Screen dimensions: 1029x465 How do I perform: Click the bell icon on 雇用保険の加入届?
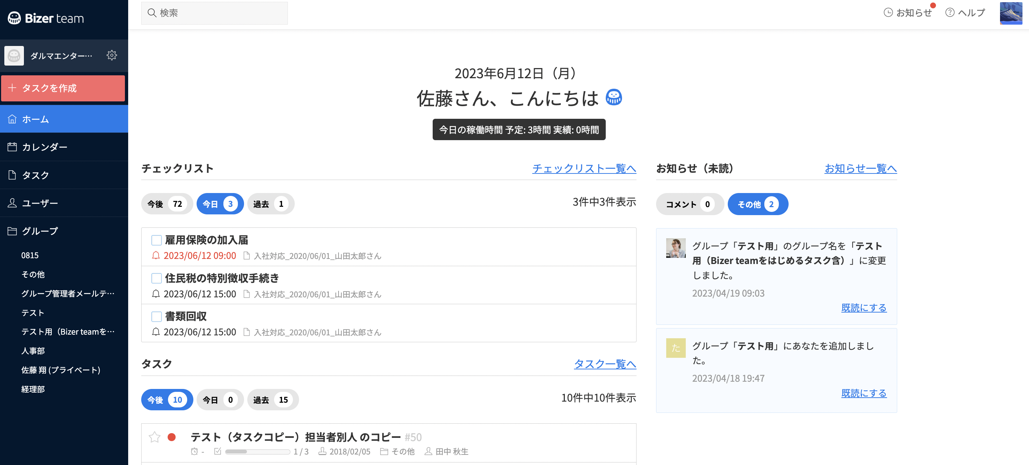click(x=156, y=256)
